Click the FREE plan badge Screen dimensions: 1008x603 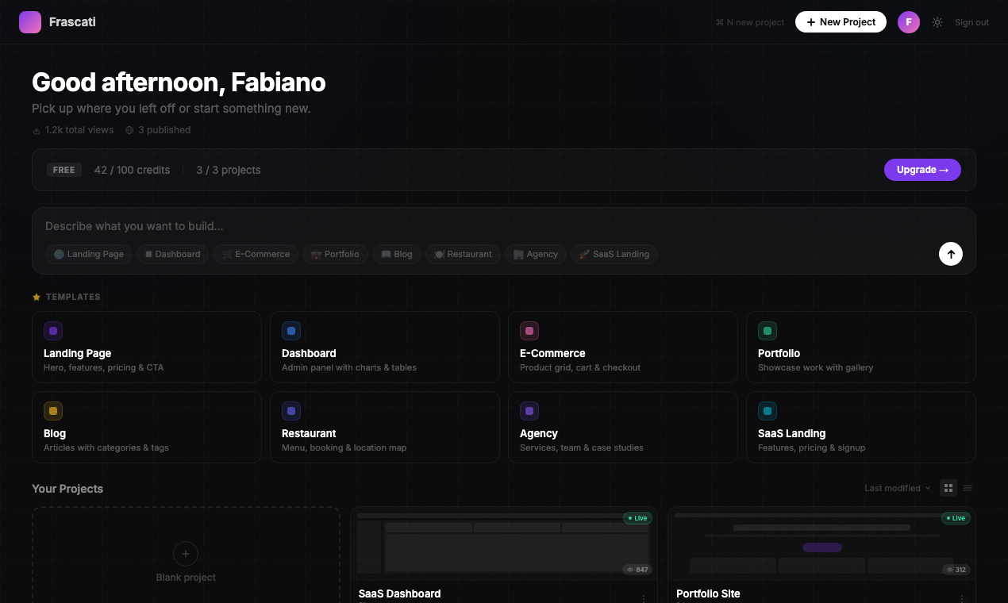pyautogui.click(x=64, y=170)
